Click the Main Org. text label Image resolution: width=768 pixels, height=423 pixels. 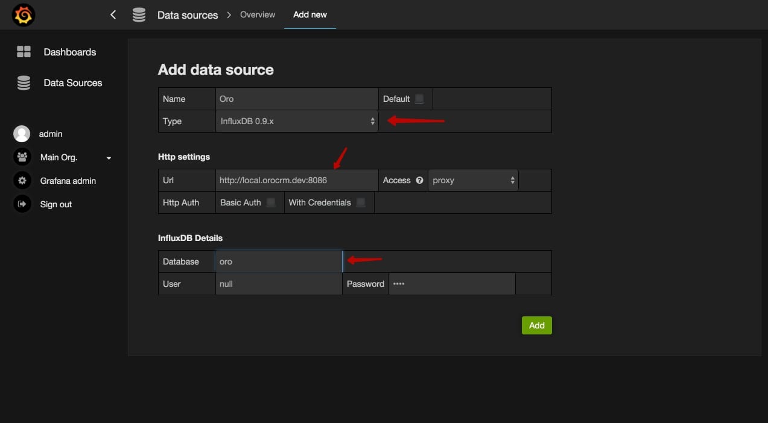point(59,157)
